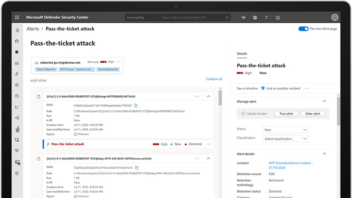Collapse the krbtgt kirbi file card
The width and height of the screenshot is (352, 198).
click(208, 96)
